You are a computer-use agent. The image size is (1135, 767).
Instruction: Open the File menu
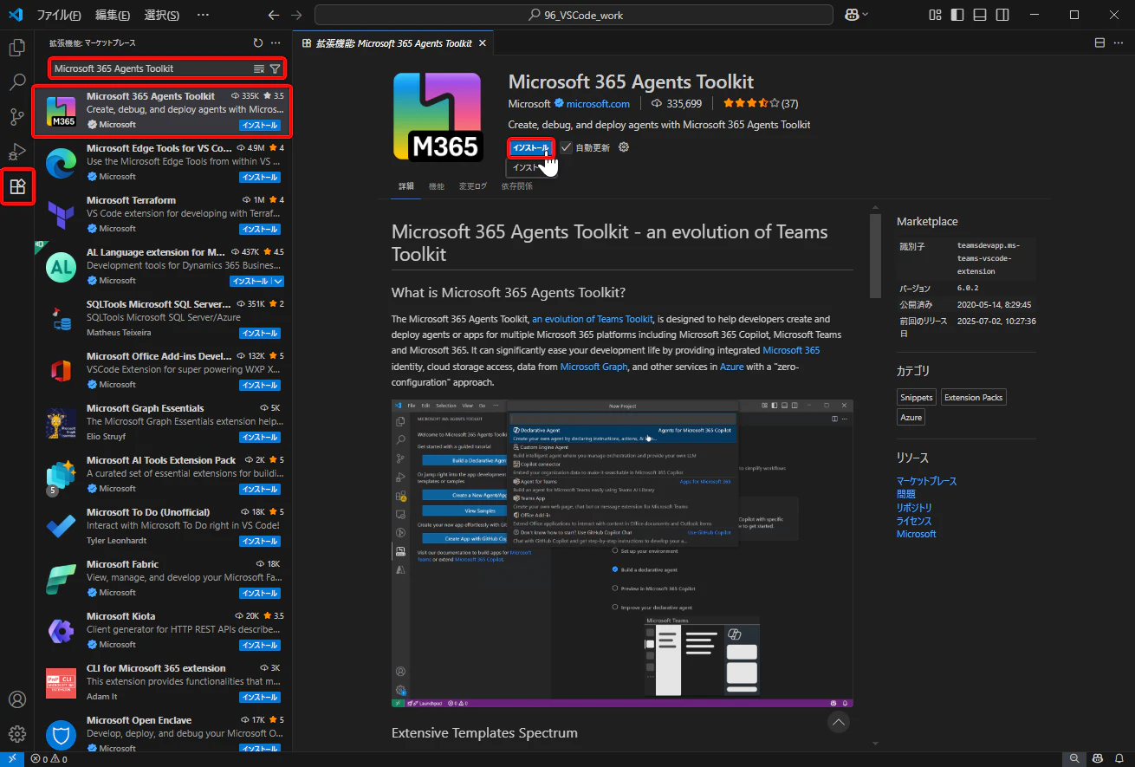click(59, 15)
